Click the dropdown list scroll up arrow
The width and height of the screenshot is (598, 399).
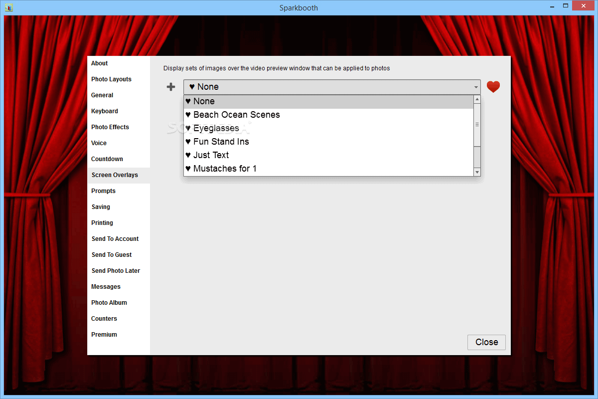pyautogui.click(x=477, y=99)
